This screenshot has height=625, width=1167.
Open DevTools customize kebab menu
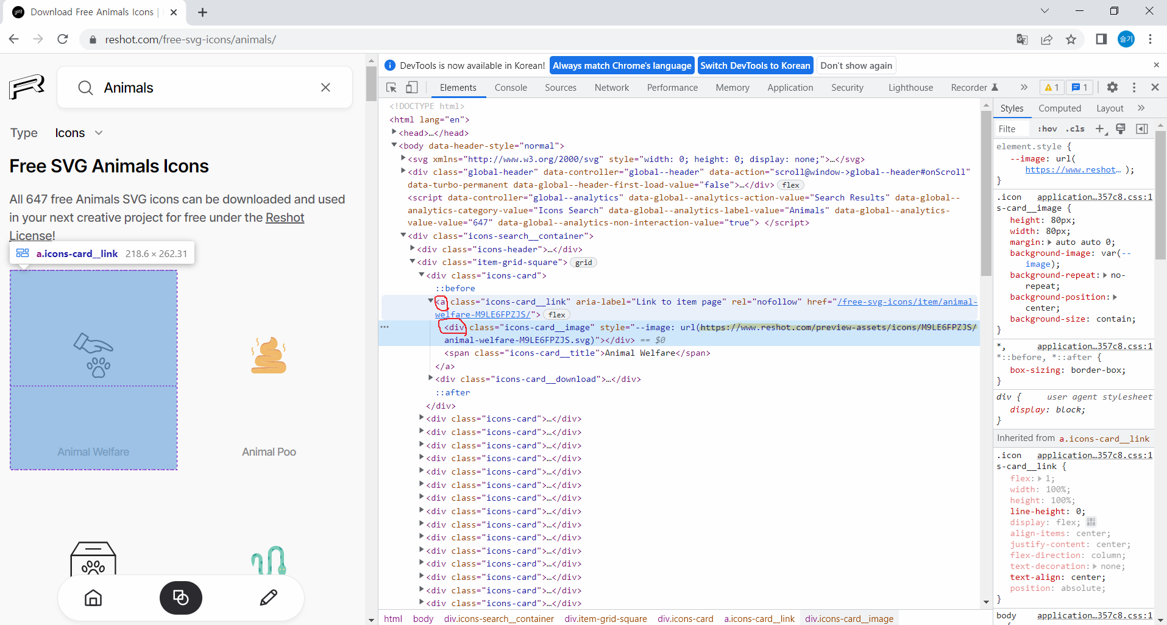(x=1134, y=87)
